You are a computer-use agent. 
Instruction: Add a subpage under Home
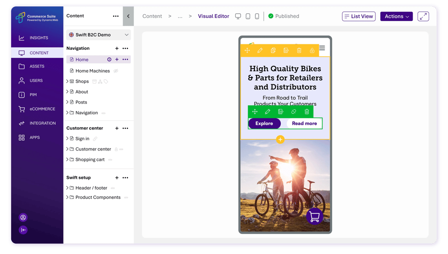pos(117,60)
